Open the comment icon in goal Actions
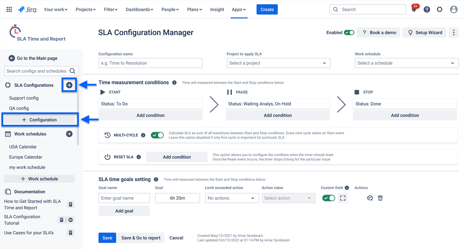This screenshot has height=249, width=463. point(370,198)
